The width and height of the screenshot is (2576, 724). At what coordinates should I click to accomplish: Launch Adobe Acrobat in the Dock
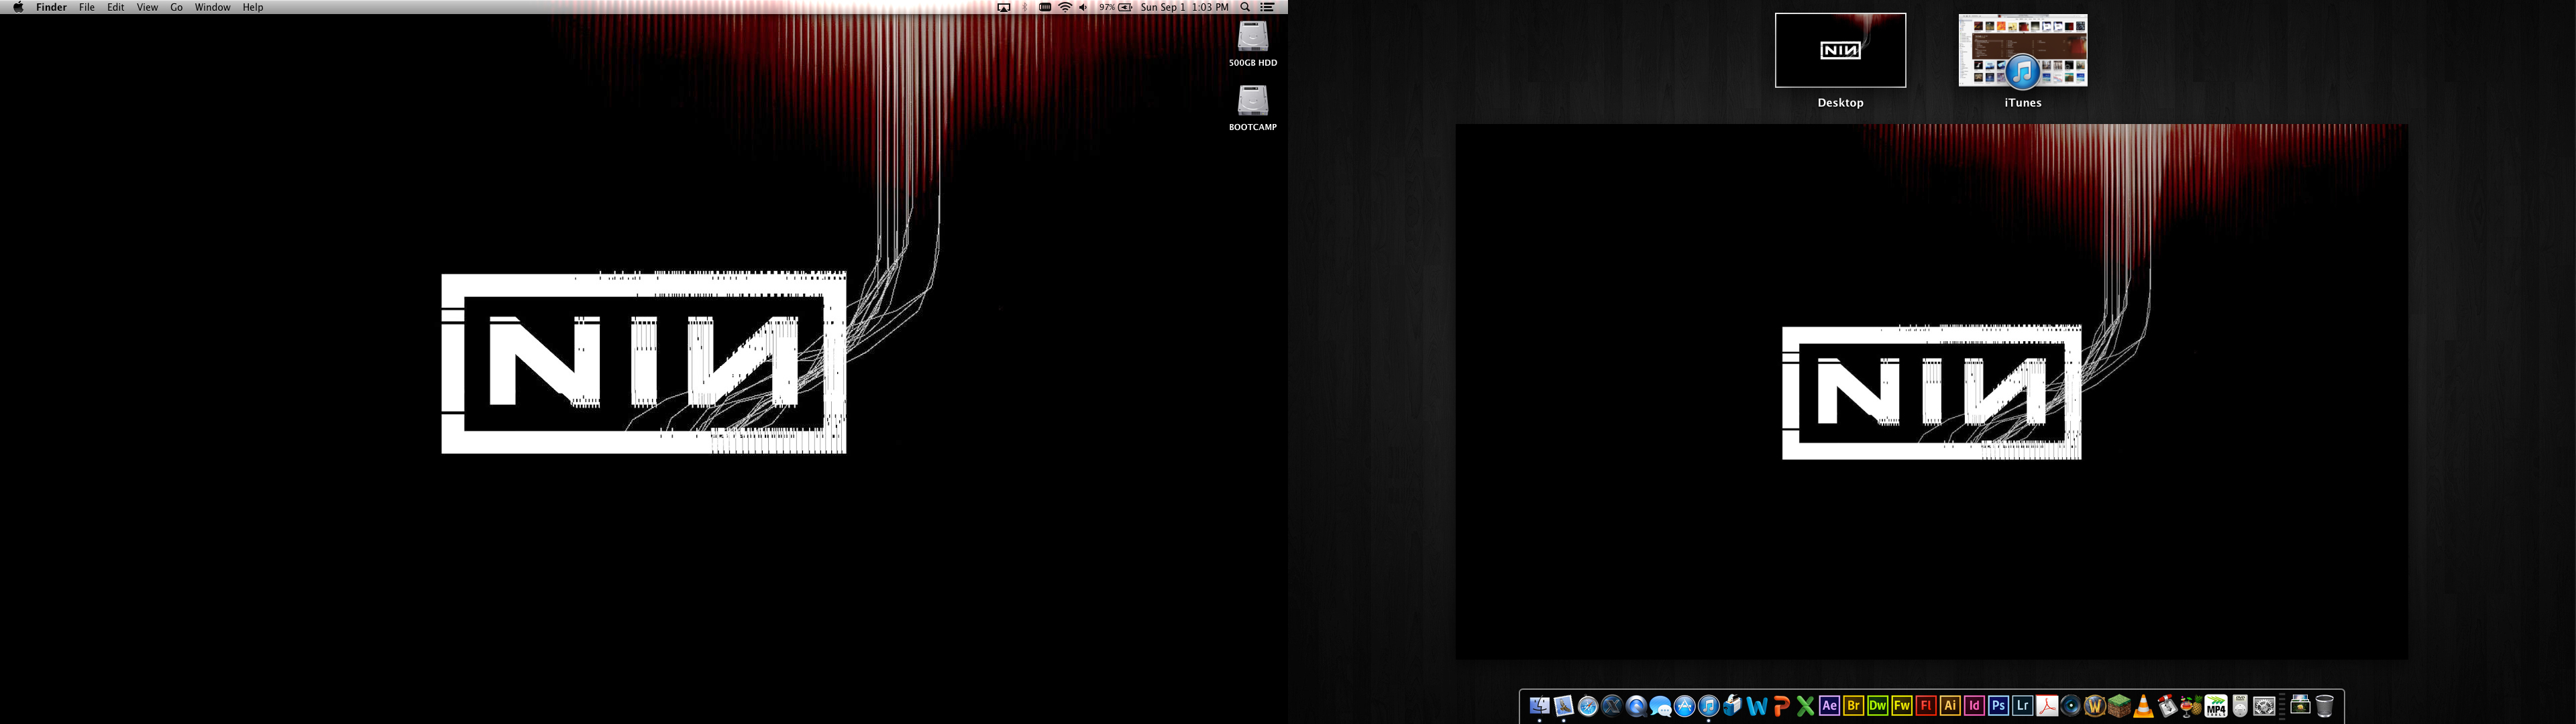(2047, 706)
